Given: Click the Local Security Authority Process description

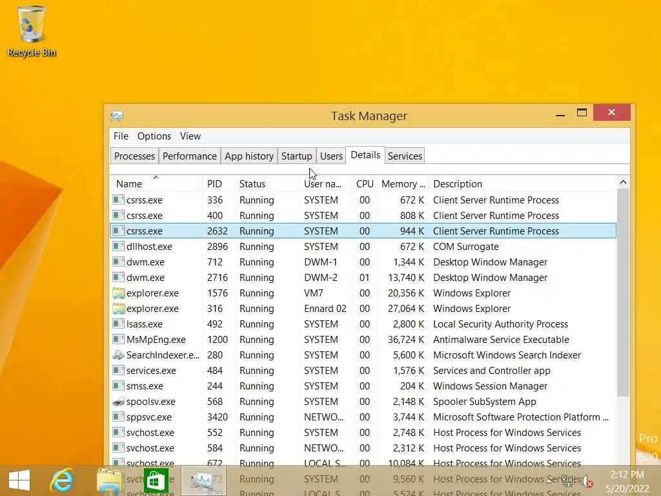Looking at the screenshot, I should click(x=500, y=324).
